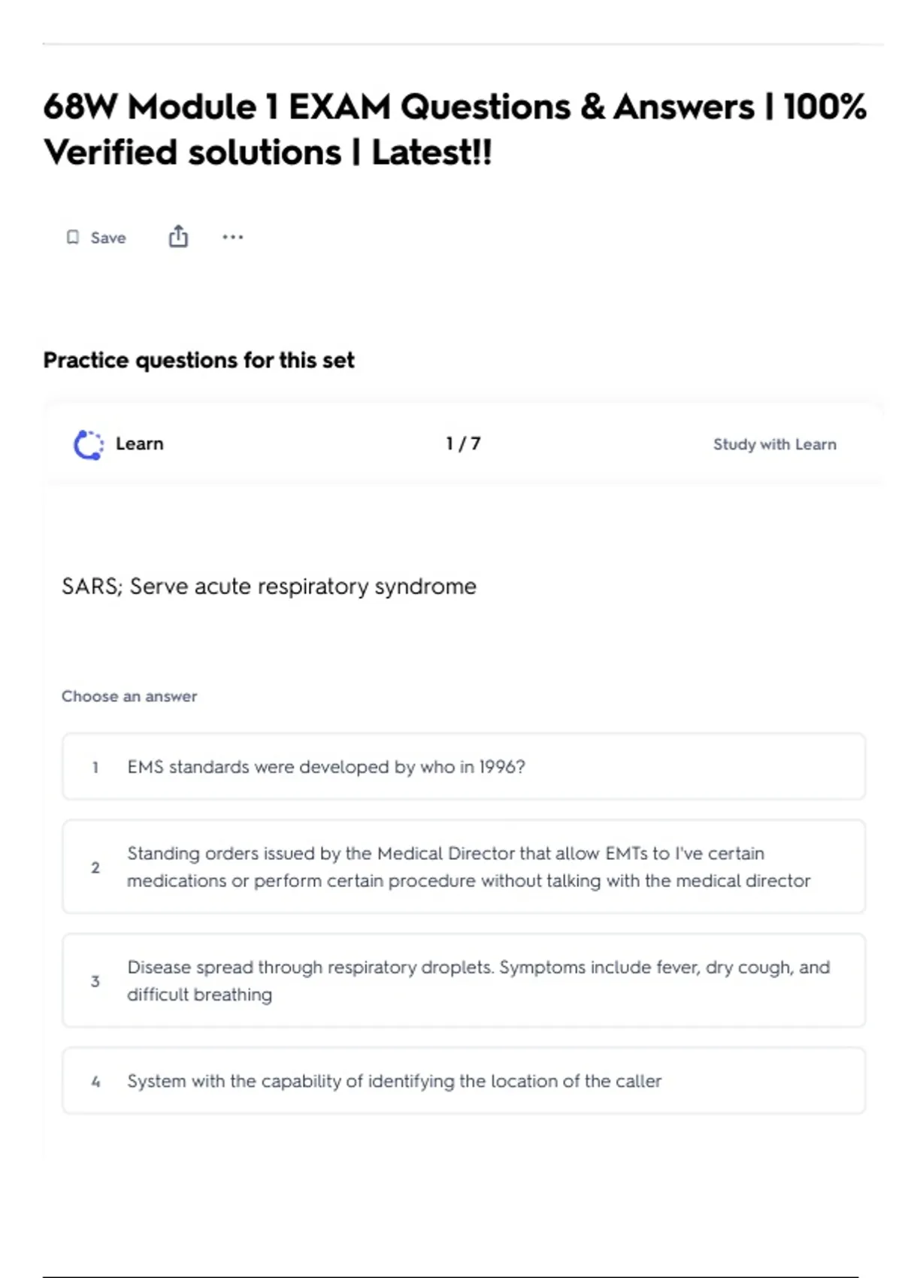Viewport: 902px width, 1278px height.
Task: Click number 4 badge beside the last answer
Action: click(95, 1082)
